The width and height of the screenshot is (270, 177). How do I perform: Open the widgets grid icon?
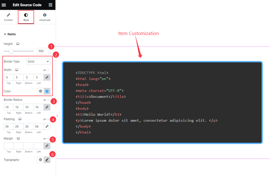(x=50, y=5)
